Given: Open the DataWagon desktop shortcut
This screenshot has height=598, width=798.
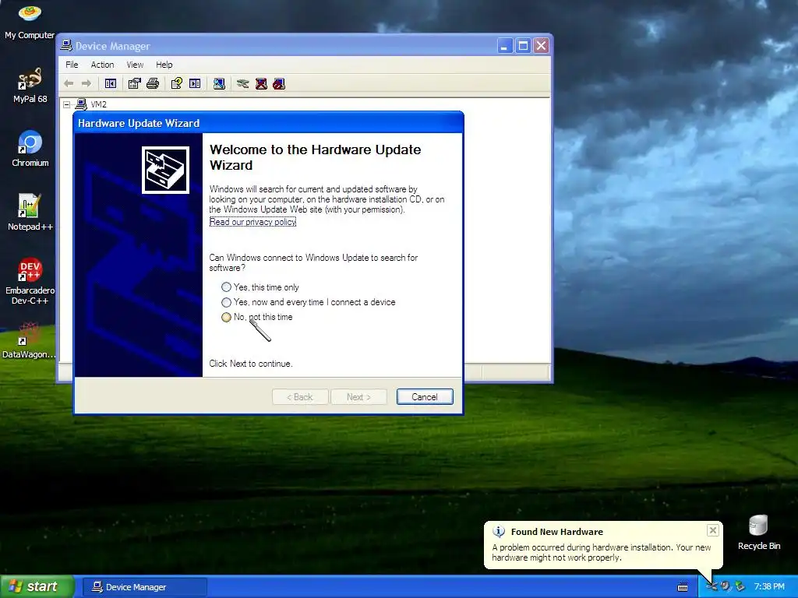Looking at the screenshot, I should [x=29, y=340].
